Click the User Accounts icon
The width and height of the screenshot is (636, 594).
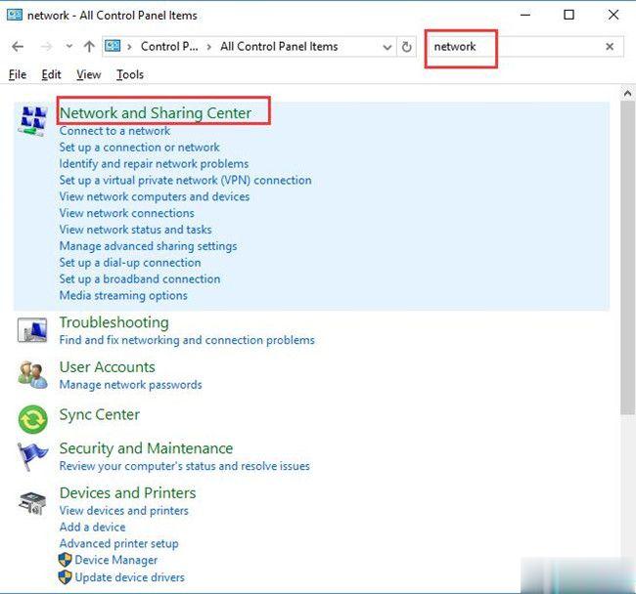point(32,375)
